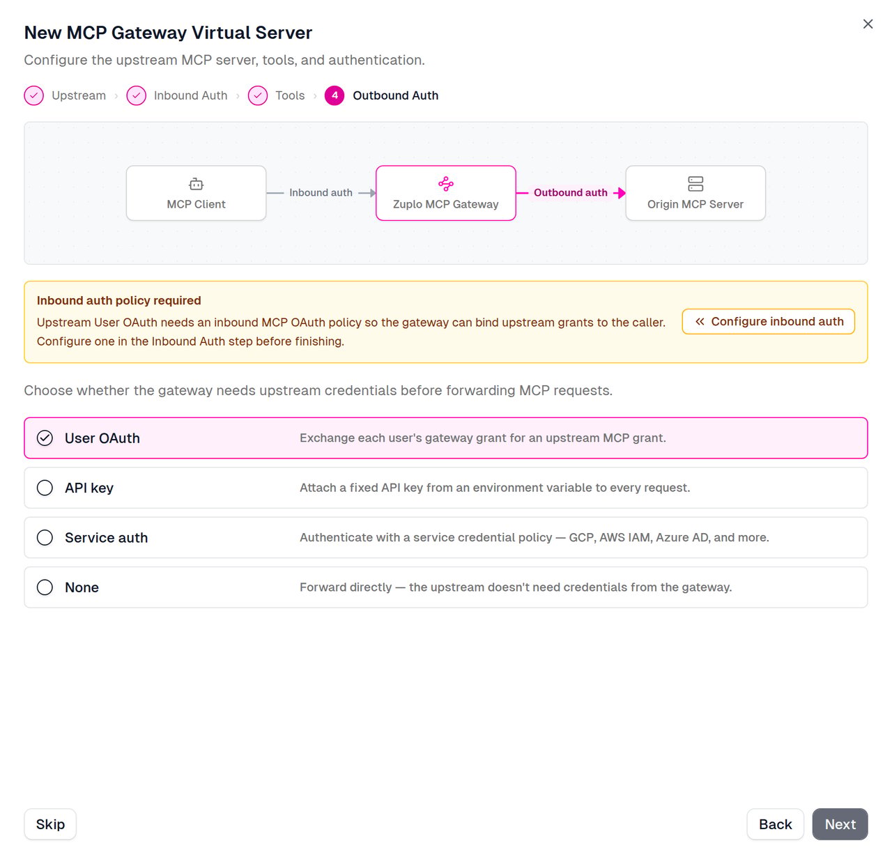Select the API key radio option

click(x=45, y=488)
